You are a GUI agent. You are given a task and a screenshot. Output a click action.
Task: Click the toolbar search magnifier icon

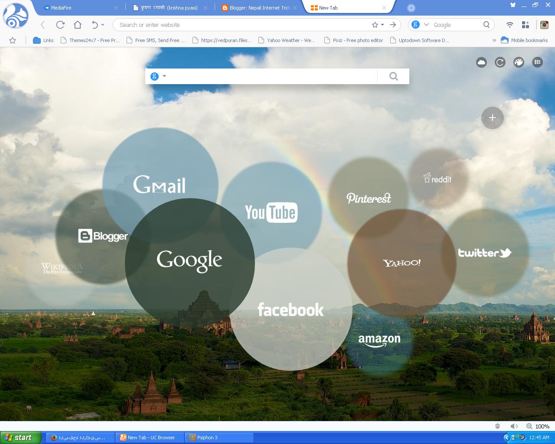click(486, 25)
